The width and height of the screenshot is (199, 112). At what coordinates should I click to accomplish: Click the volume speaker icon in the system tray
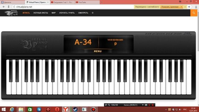pyautogui.click(x=180, y=110)
